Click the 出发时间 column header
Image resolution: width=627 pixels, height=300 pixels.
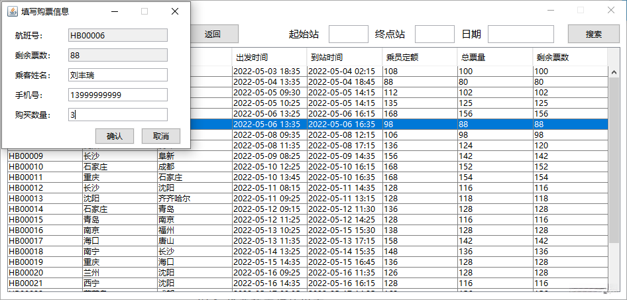[269, 57]
